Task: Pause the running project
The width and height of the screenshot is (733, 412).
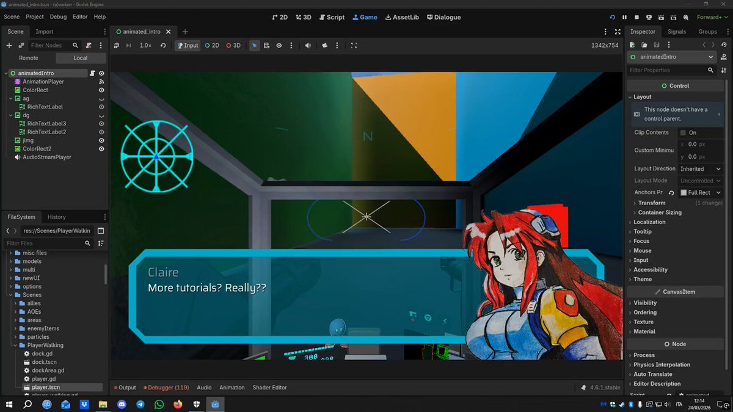Action: 624,17
